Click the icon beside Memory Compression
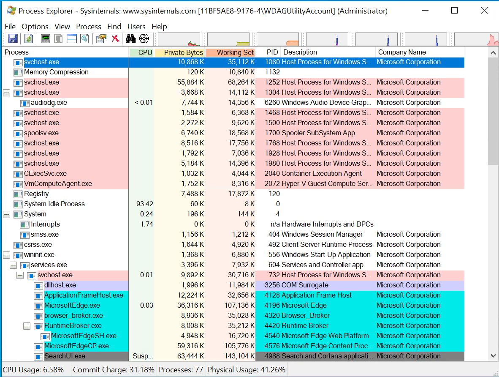 [x=18, y=72]
